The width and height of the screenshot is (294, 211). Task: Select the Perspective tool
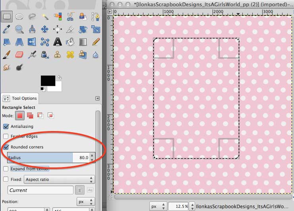tap(19, 42)
